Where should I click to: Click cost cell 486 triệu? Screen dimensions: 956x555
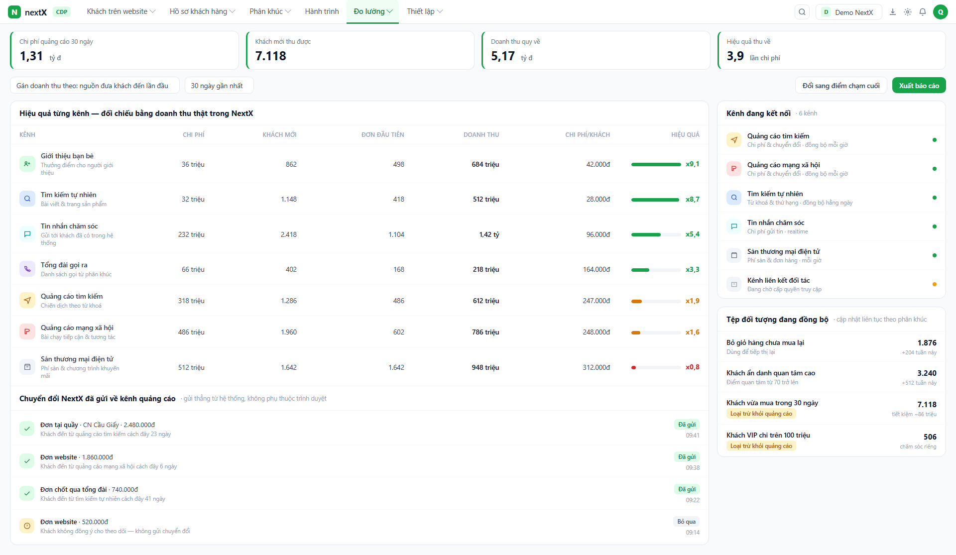pyautogui.click(x=191, y=332)
